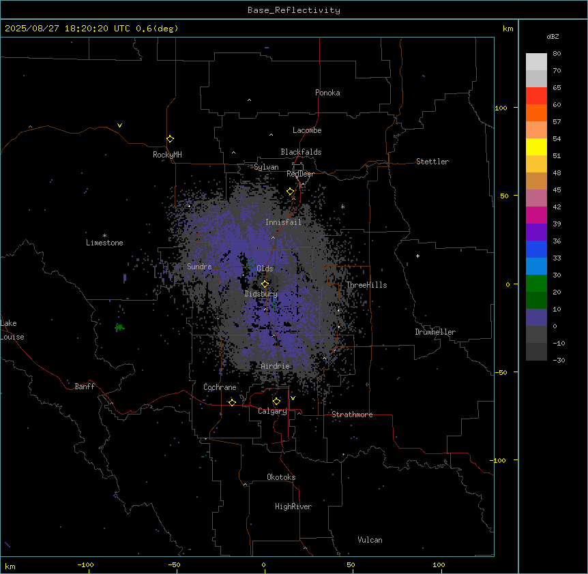Click the Calgary label
588x574 pixels.
point(272,411)
